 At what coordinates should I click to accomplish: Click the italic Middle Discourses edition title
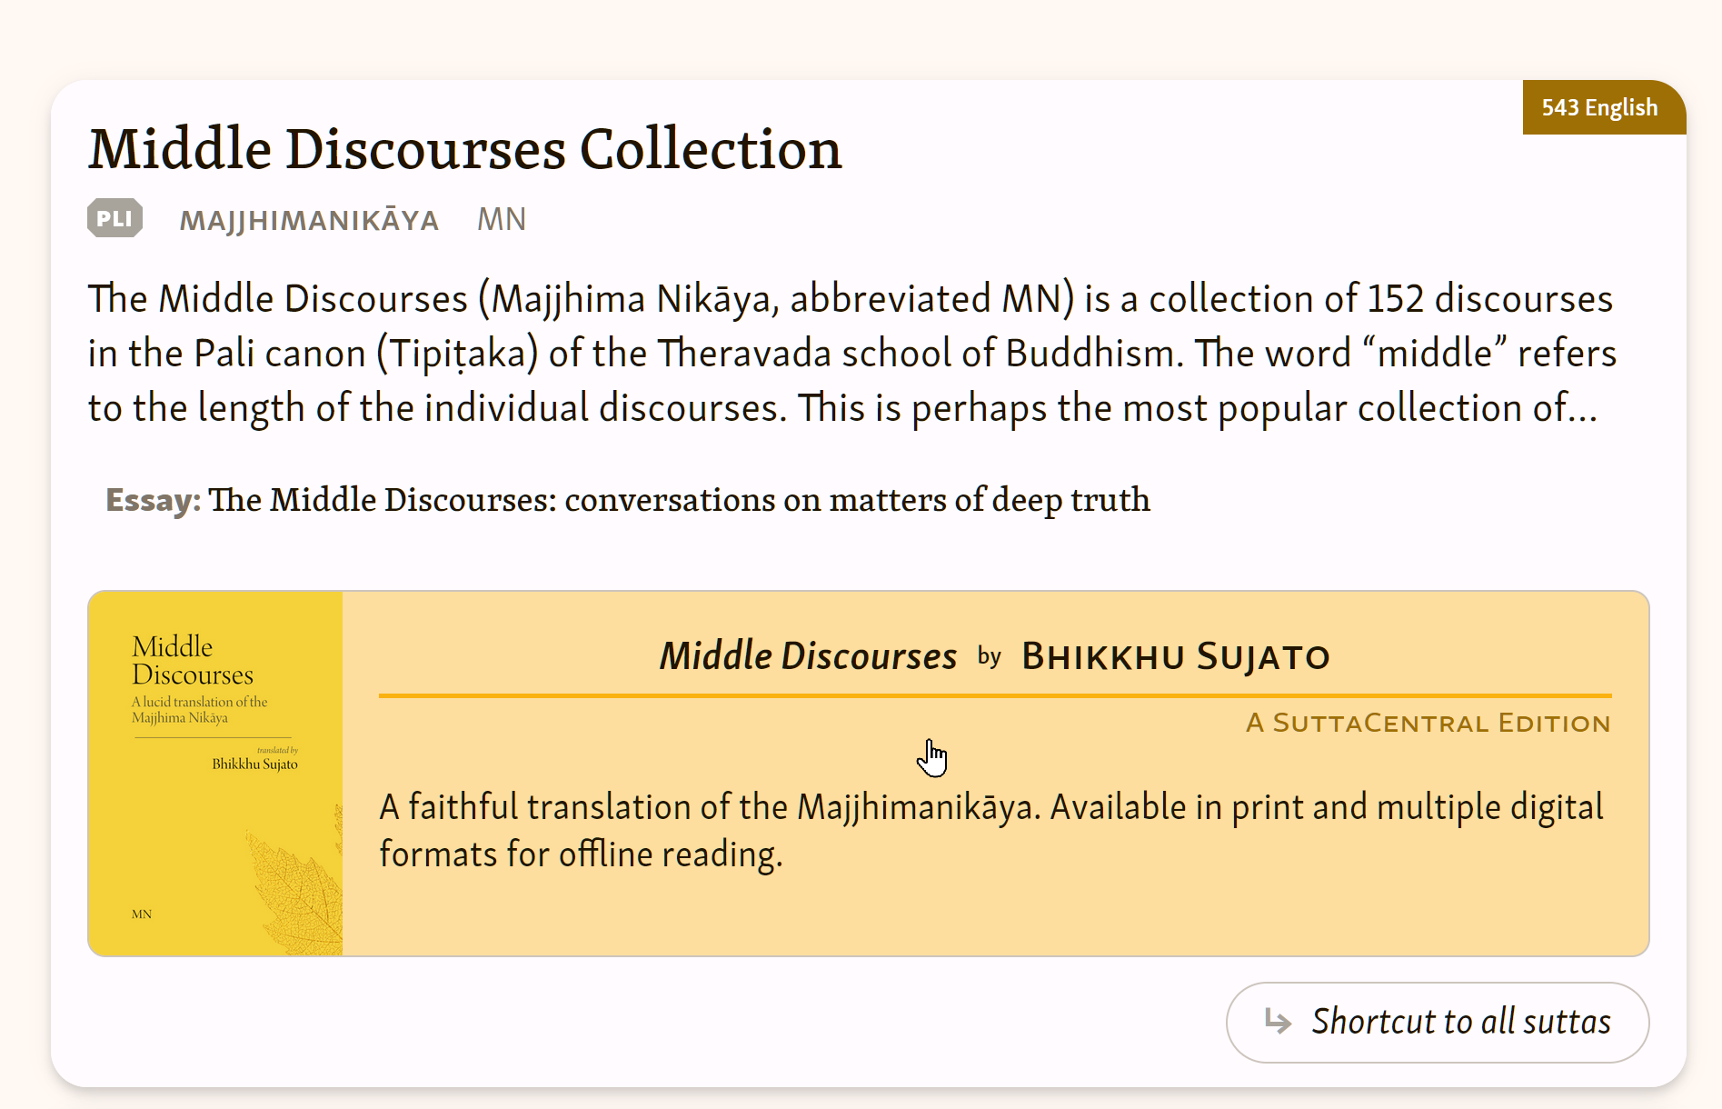(807, 656)
